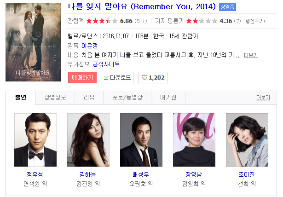Click the green download arrow icon

pos(106,77)
